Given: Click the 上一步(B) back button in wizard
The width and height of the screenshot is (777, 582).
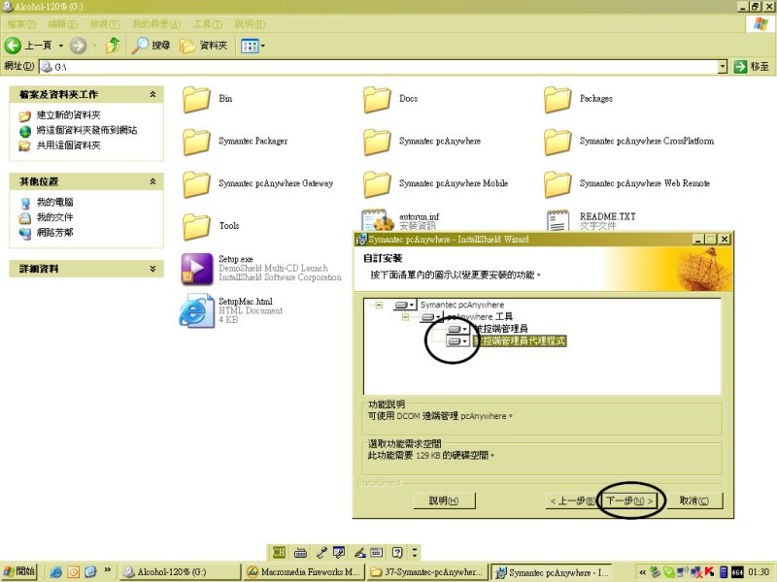Looking at the screenshot, I should click(572, 501).
